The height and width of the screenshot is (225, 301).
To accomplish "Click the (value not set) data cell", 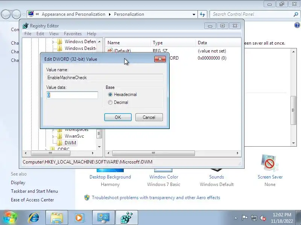I will [212, 51].
